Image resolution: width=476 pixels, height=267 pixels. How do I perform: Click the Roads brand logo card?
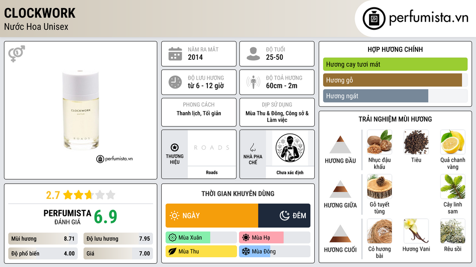coord(212,148)
